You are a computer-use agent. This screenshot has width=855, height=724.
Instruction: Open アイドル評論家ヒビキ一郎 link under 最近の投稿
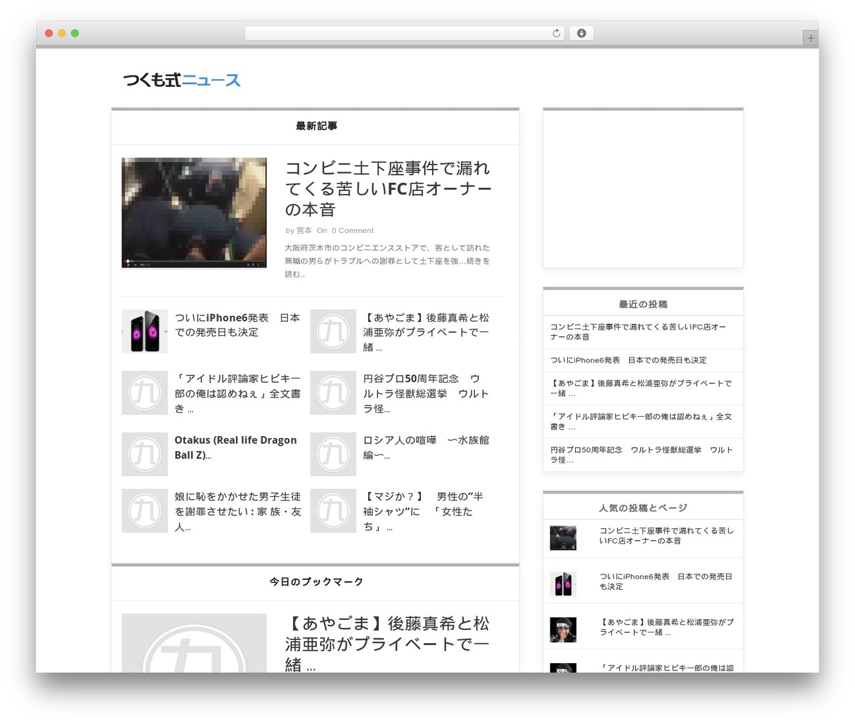(x=641, y=421)
